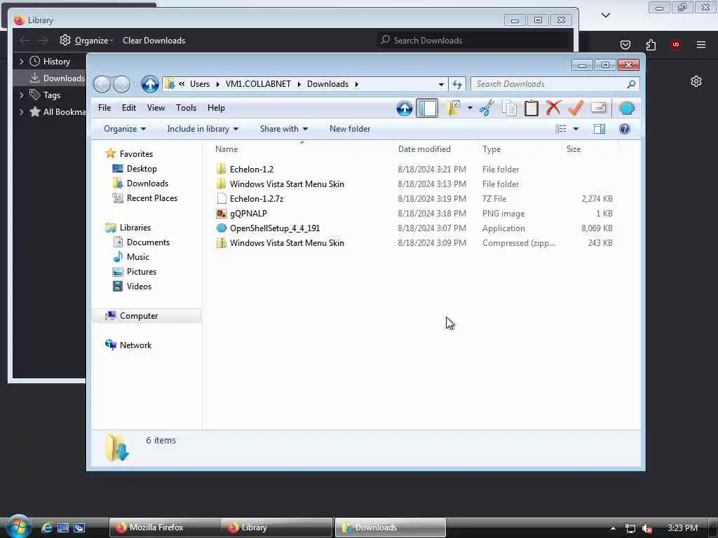Viewport: 718px width, 538px height.
Task: Open the Edit menu
Action: [129, 108]
